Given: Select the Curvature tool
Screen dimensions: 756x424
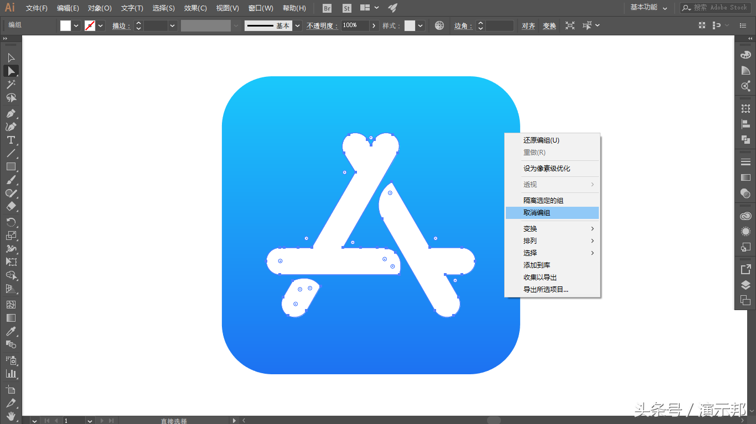Looking at the screenshot, I should (x=11, y=127).
